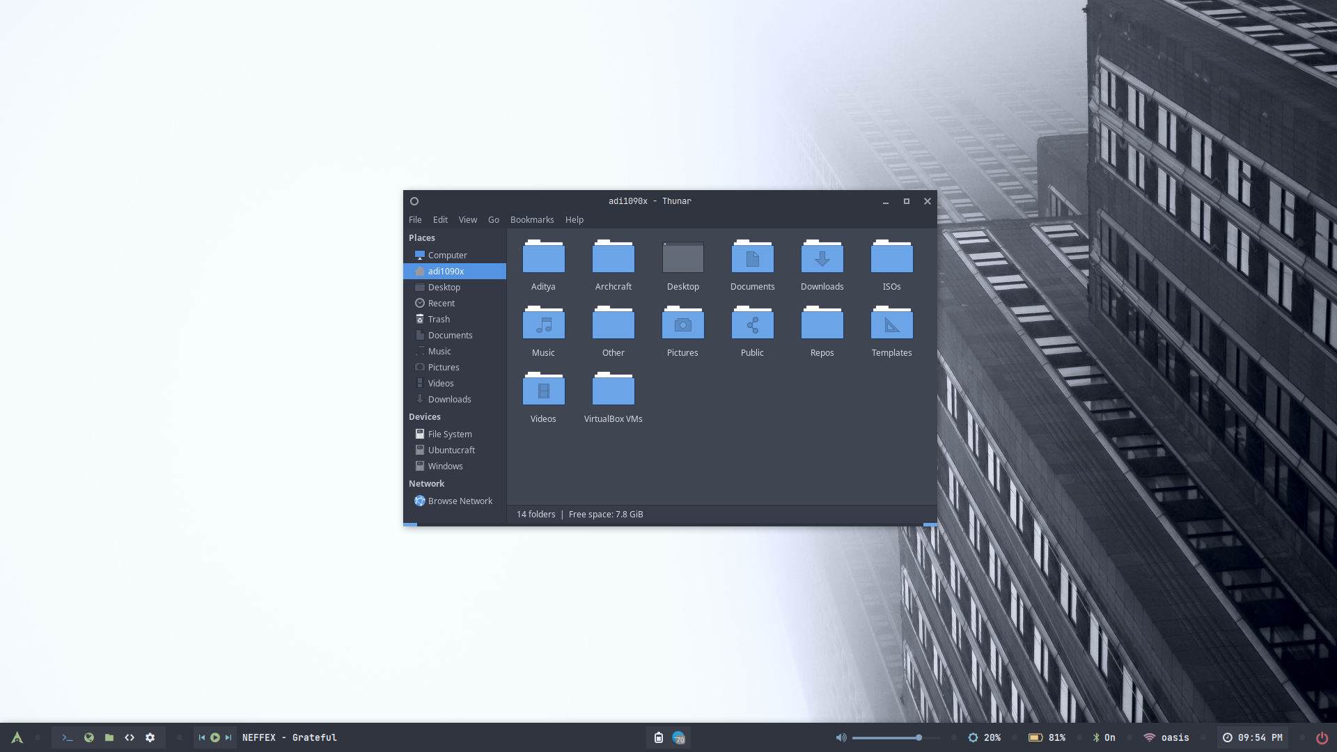Click Trash in the Places sidebar
Screen dimensions: 1337x752
[x=439, y=320]
